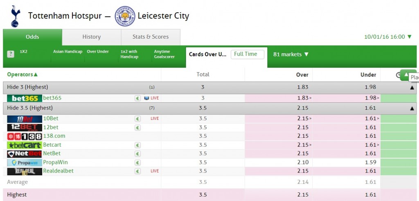
Task: Open the NetBet operator link
Action: coord(52,154)
